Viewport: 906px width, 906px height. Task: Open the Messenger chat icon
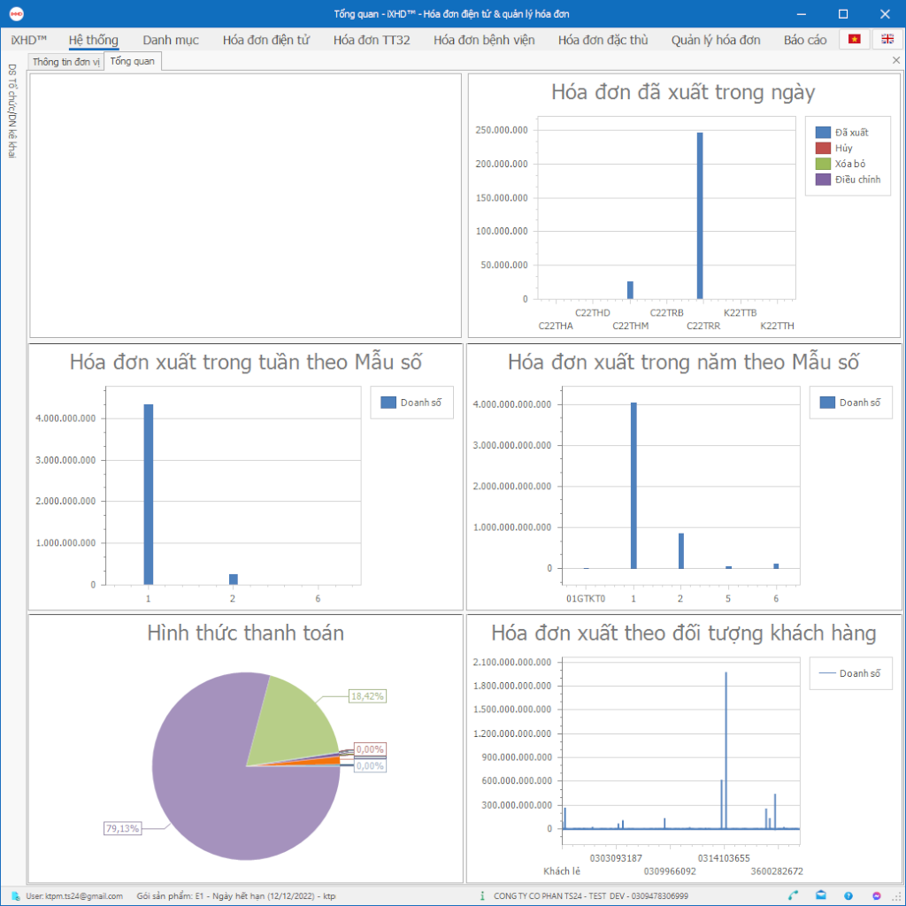tap(876, 895)
